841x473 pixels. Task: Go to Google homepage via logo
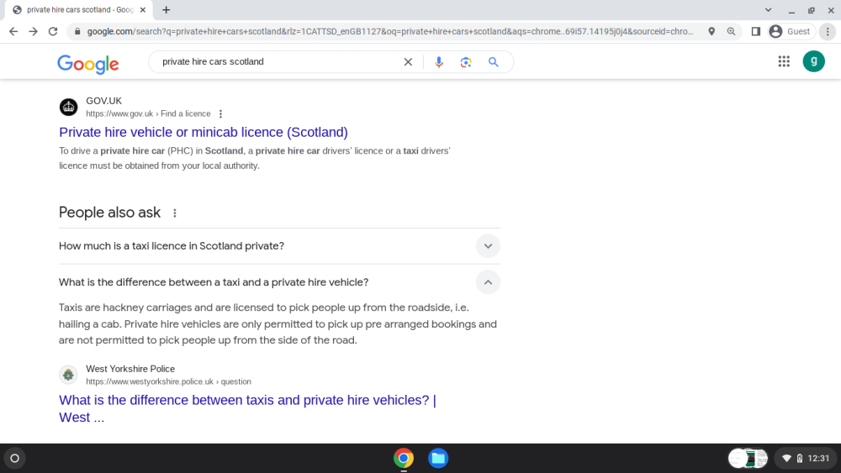tap(88, 64)
